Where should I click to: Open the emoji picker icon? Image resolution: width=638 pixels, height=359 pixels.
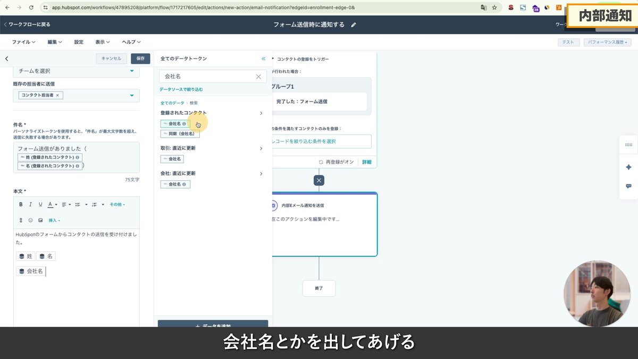pos(31,220)
